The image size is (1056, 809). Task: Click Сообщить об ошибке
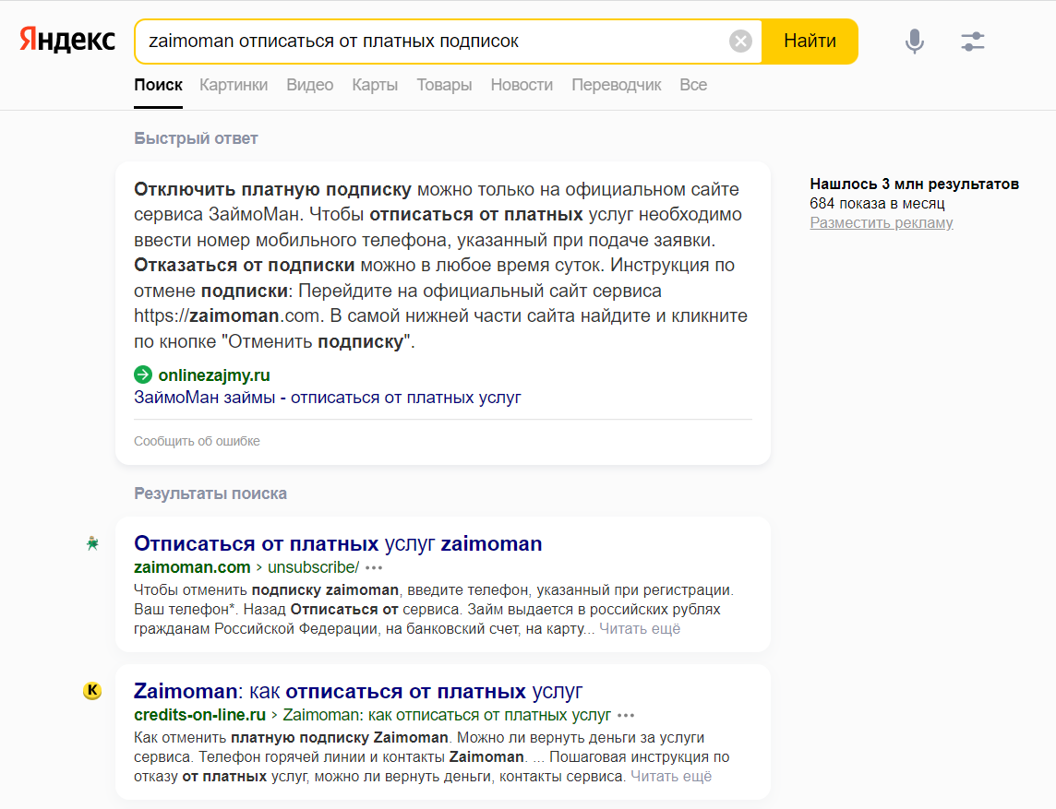197,442
